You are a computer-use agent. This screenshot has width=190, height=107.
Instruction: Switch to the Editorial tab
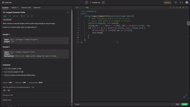coord(15,7)
